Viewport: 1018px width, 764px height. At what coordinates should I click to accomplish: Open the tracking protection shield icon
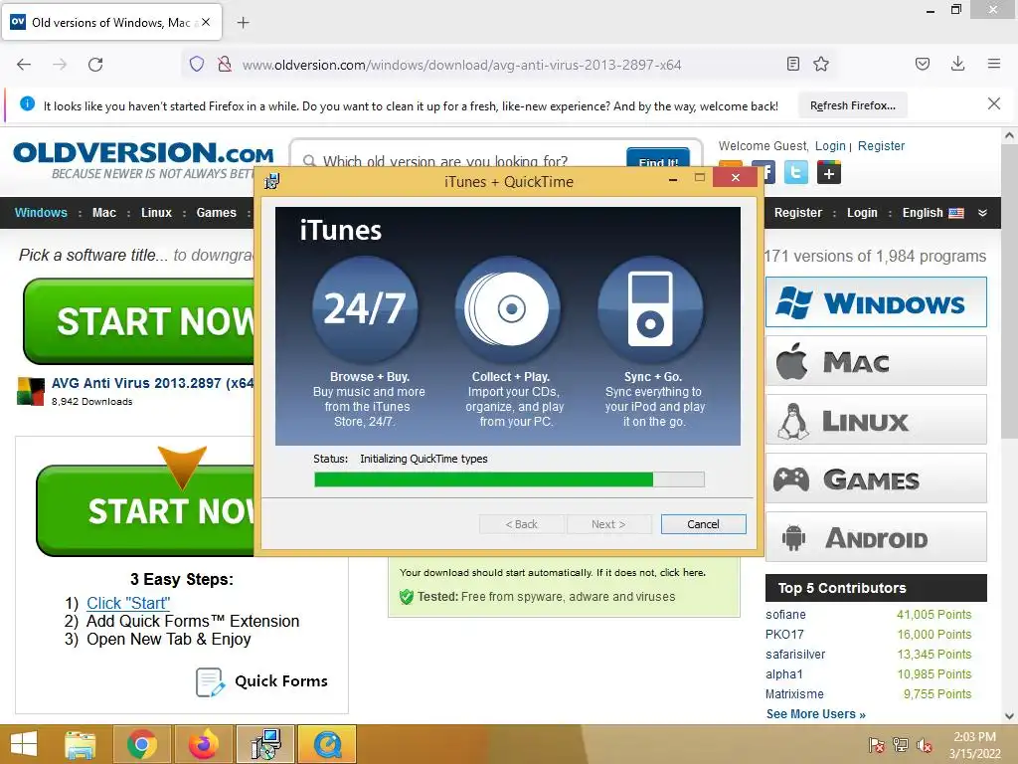click(197, 64)
